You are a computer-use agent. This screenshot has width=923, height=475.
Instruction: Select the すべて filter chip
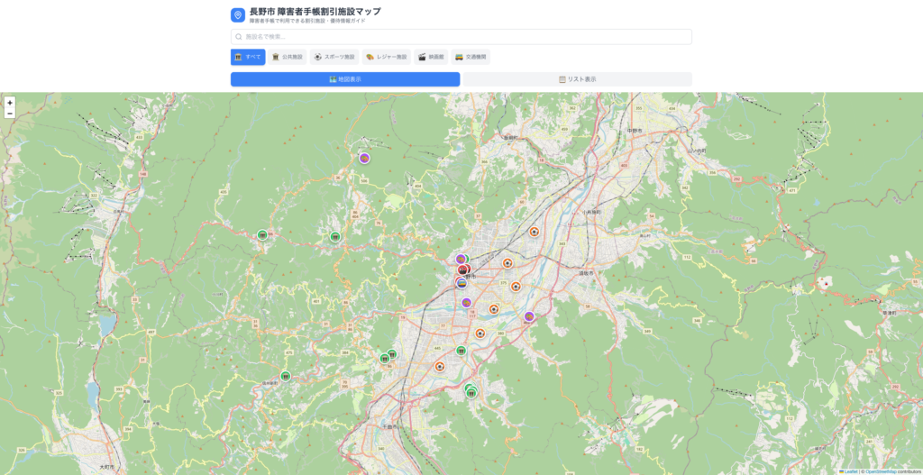pos(248,57)
